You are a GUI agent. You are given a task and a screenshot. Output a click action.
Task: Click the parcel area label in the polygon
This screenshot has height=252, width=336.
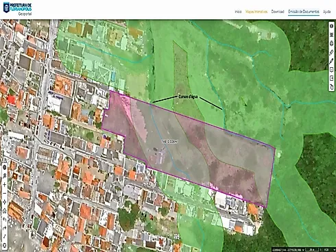[x=169, y=142]
